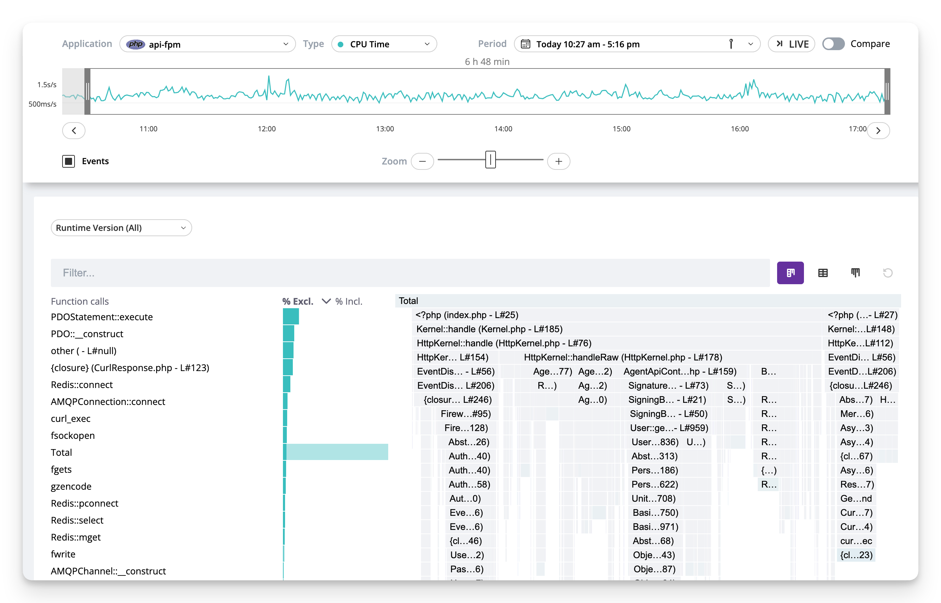This screenshot has height=603, width=941.
Task: Click Mer…6) frame on right
Action: [856, 413]
